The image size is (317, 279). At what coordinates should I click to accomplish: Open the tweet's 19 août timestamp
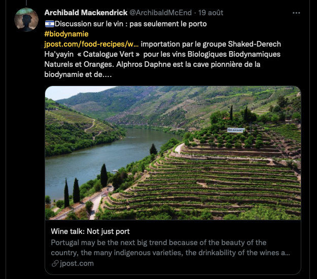click(x=210, y=12)
